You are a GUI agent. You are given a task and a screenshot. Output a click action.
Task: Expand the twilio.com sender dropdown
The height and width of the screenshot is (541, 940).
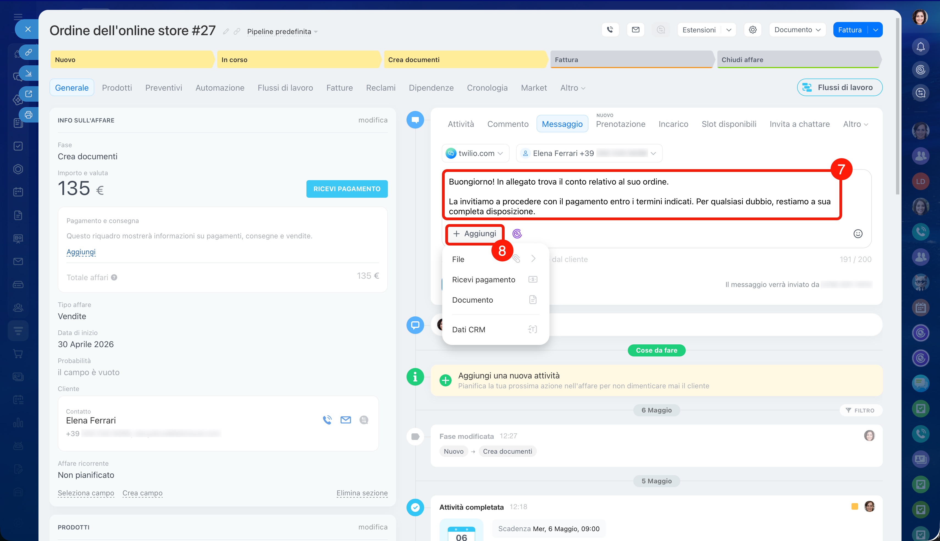(475, 154)
